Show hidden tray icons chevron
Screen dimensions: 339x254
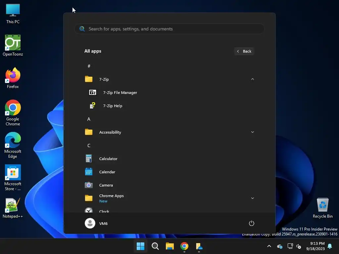point(269,246)
